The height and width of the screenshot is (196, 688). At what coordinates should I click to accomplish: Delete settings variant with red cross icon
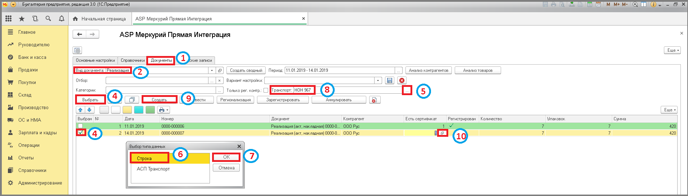[x=402, y=80]
